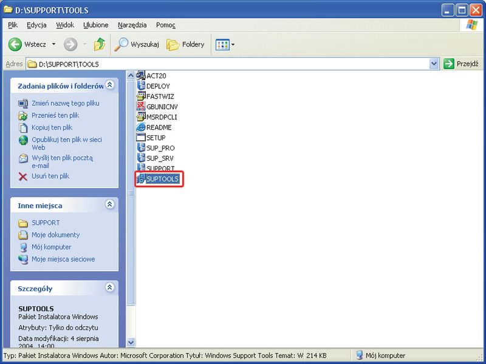The width and height of the screenshot is (486, 364).
Task: Select the DEPLOY file icon
Action: 141,86
